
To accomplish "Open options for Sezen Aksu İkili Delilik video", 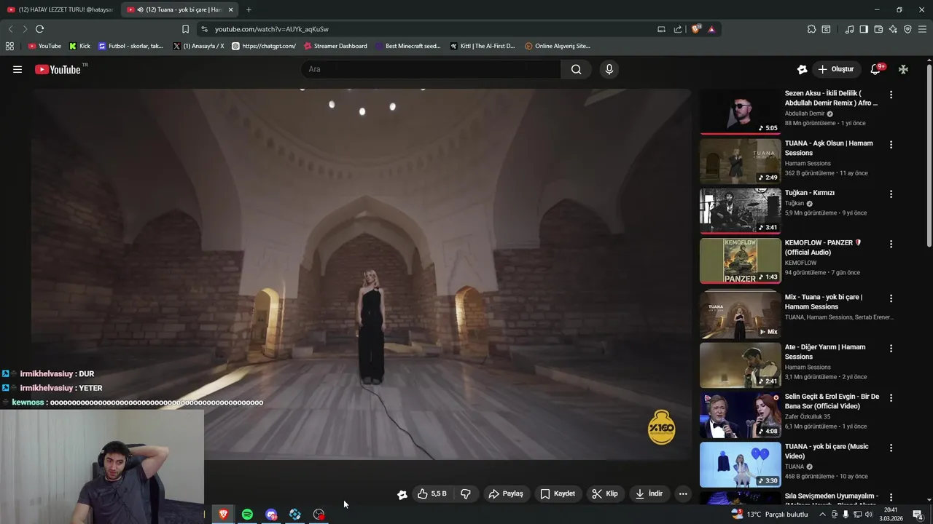I will coord(891,95).
